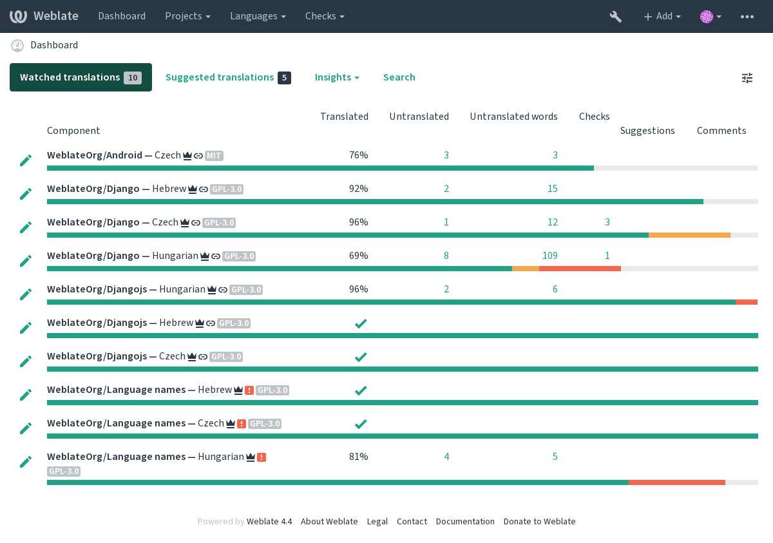773x543 pixels.
Task: Expand the Projects dropdown menu
Action: [x=187, y=16]
